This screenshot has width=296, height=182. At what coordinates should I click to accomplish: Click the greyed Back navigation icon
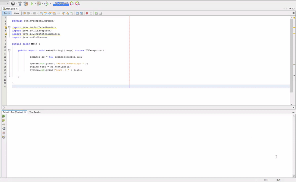28,13
